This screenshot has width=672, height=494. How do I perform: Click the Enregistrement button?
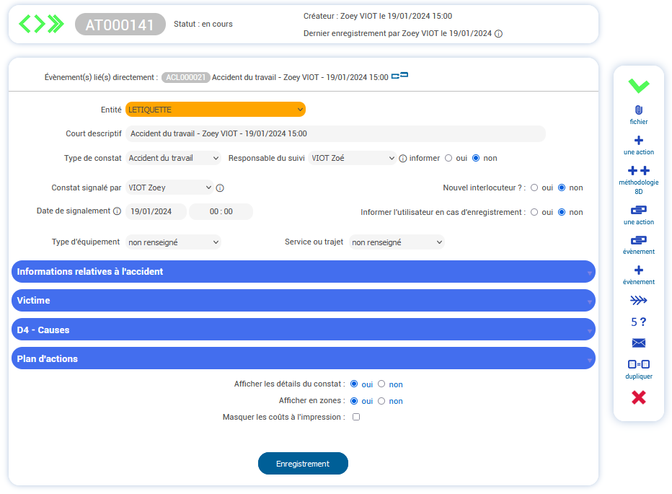(303, 463)
